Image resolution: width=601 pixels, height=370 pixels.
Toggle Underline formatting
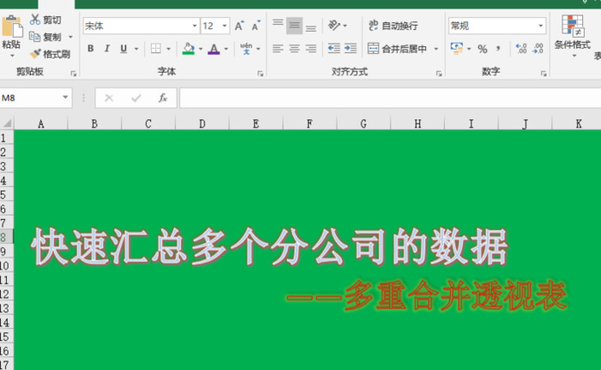[124, 49]
